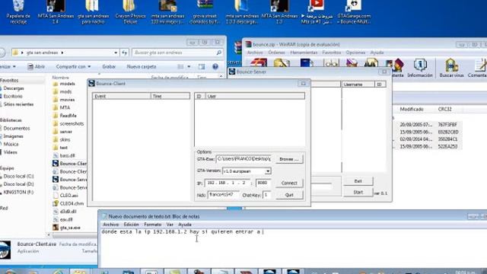The height and width of the screenshot is (274, 487).
Task: Open grove street clonados desktop icon
Action: (205, 12)
